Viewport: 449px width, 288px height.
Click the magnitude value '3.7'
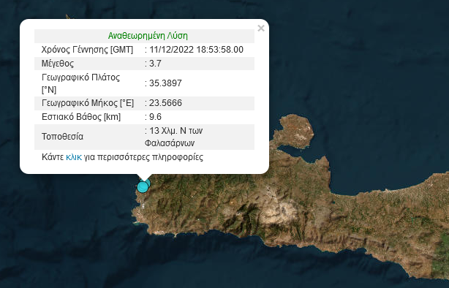(x=155, y=64)
